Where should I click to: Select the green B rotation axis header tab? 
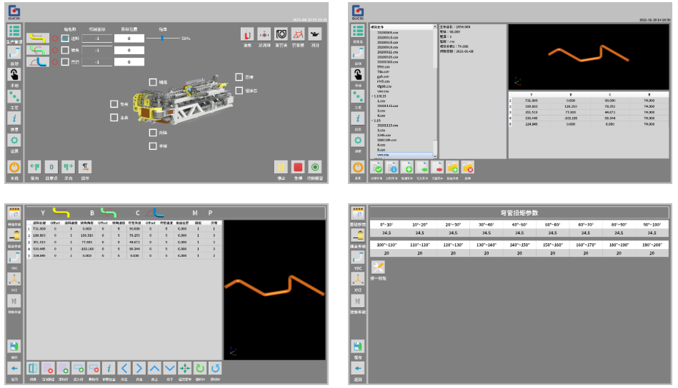[x=108, y=213]
